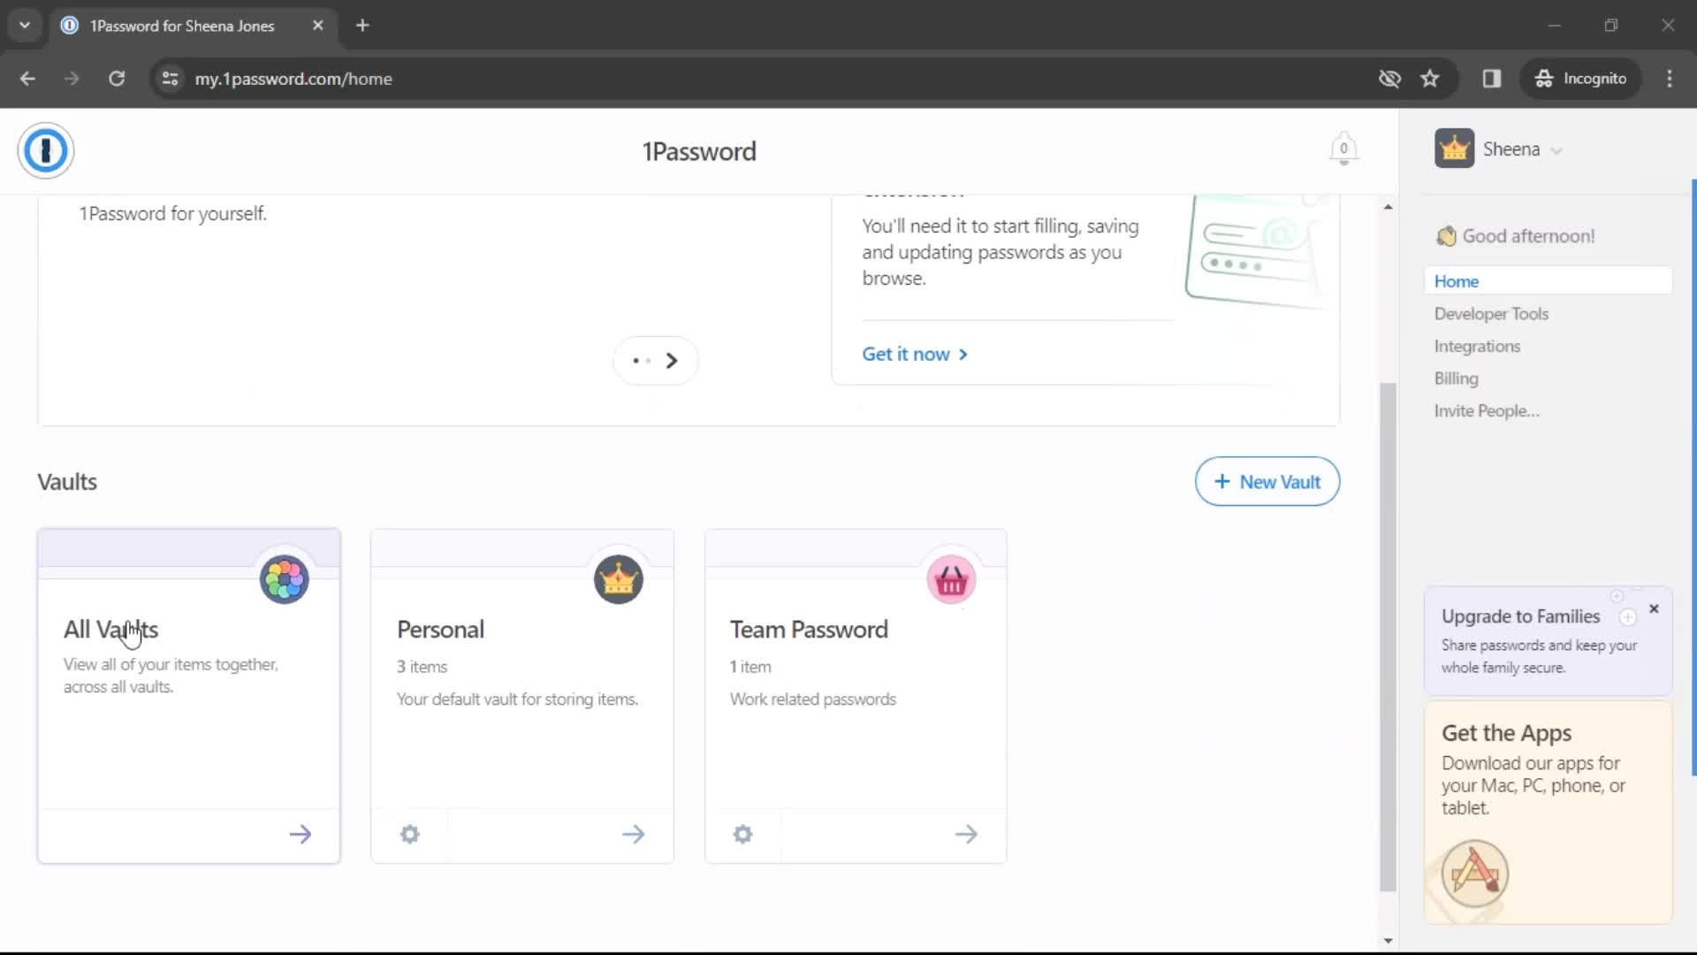This screenshot has height=955, width=1697.
Task: Expand the Sheena account dropdown
Action: 1556,149
